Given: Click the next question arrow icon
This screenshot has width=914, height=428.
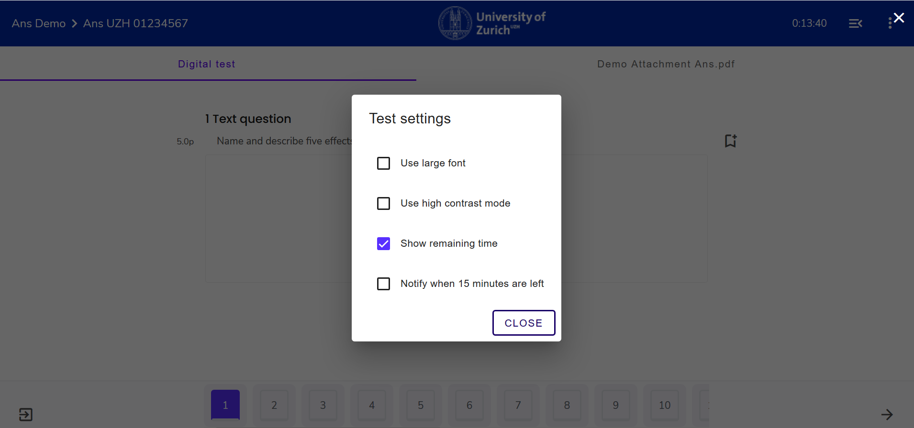Looking at the screenshot, I should (x=887, y=414).
